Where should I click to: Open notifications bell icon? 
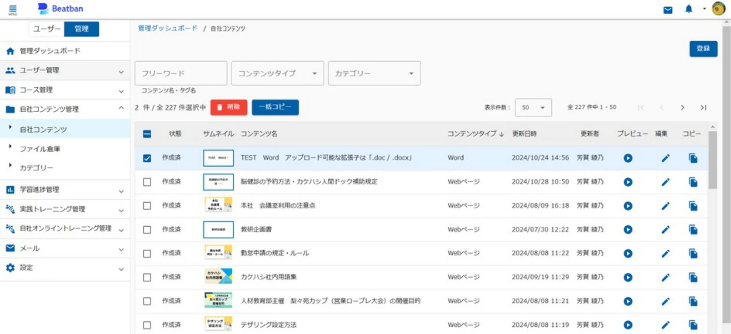click(688, 9)
